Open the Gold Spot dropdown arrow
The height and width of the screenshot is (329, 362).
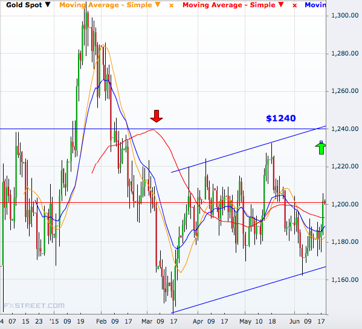click(48, 5)
